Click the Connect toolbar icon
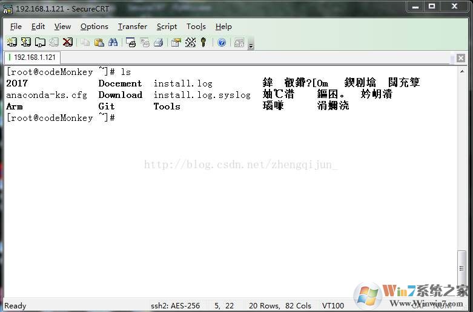This screenshot has width=473, height=312. 12,42
